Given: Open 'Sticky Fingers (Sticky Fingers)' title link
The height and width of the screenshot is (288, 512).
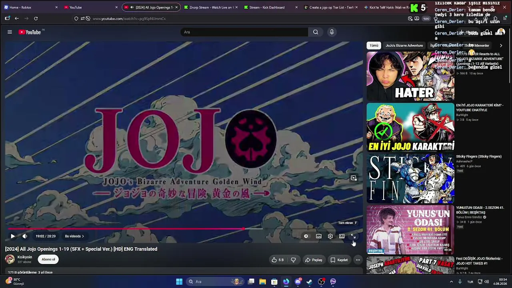Looking at the screenshot, I should pos(479,156).
